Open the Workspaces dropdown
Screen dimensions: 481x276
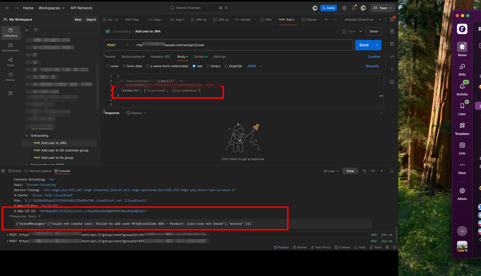[x=52, y=8]
